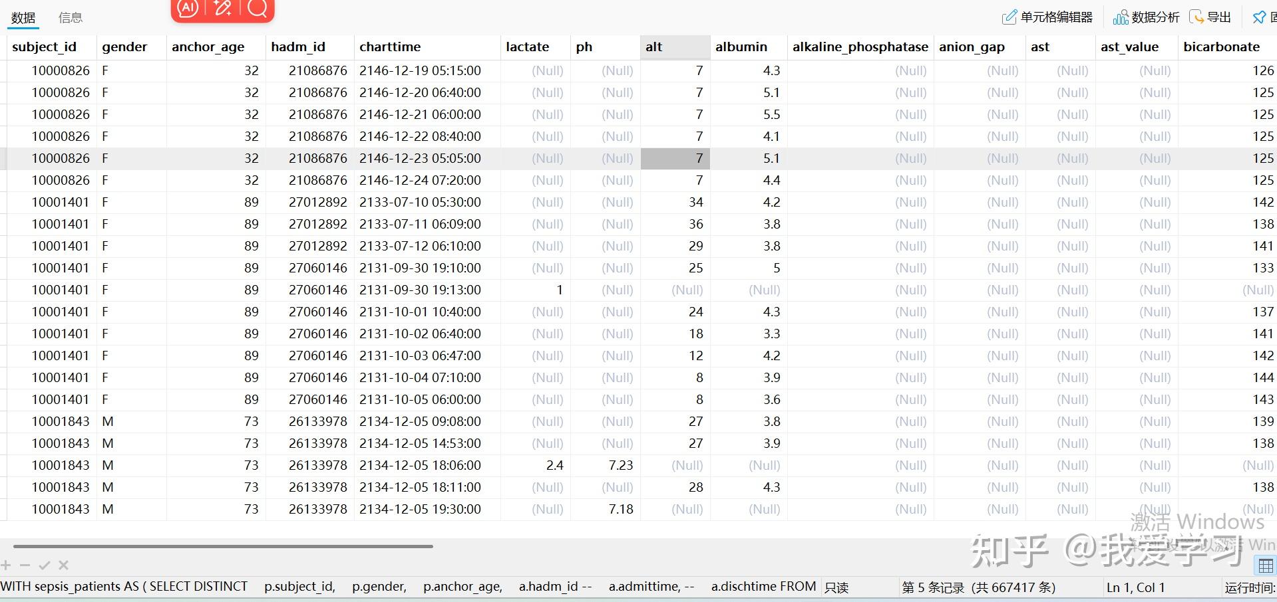Select the lactate column header
The image size is (1277, 602).
(x=535, y=47)
